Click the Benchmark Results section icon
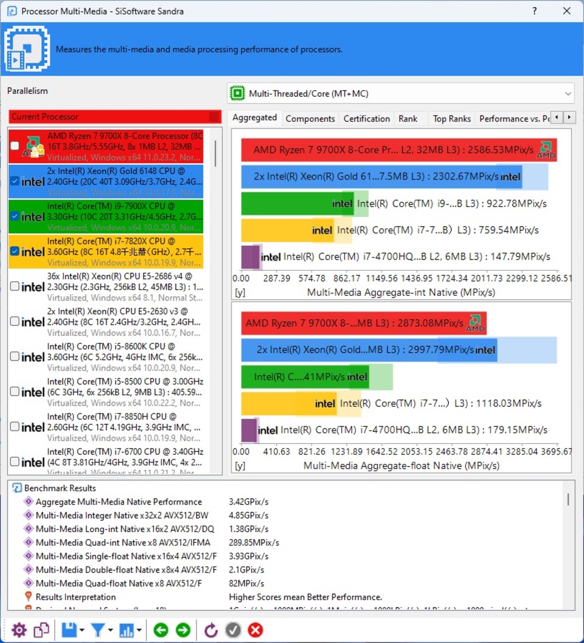The height and width of the screenshot is (643, 584). pos(17,488)
